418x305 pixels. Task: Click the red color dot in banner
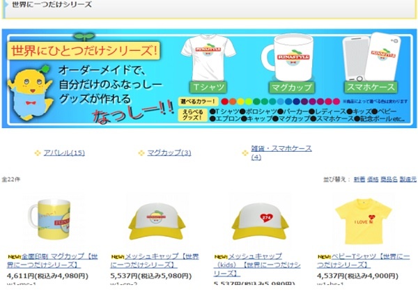pos(225,102)
